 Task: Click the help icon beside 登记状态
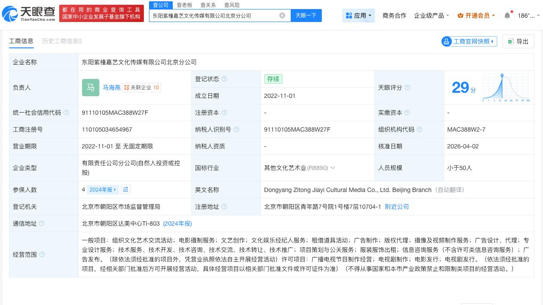225,79
